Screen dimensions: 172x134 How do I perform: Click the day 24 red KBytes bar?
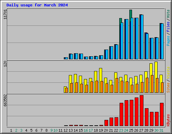[x=126, y=113]
